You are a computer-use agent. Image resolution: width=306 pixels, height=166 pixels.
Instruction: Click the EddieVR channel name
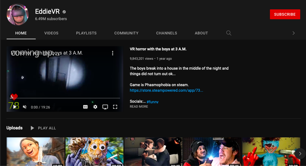[47, 12]
